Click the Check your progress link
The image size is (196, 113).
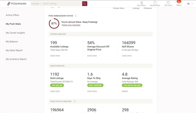pos(71,25)
